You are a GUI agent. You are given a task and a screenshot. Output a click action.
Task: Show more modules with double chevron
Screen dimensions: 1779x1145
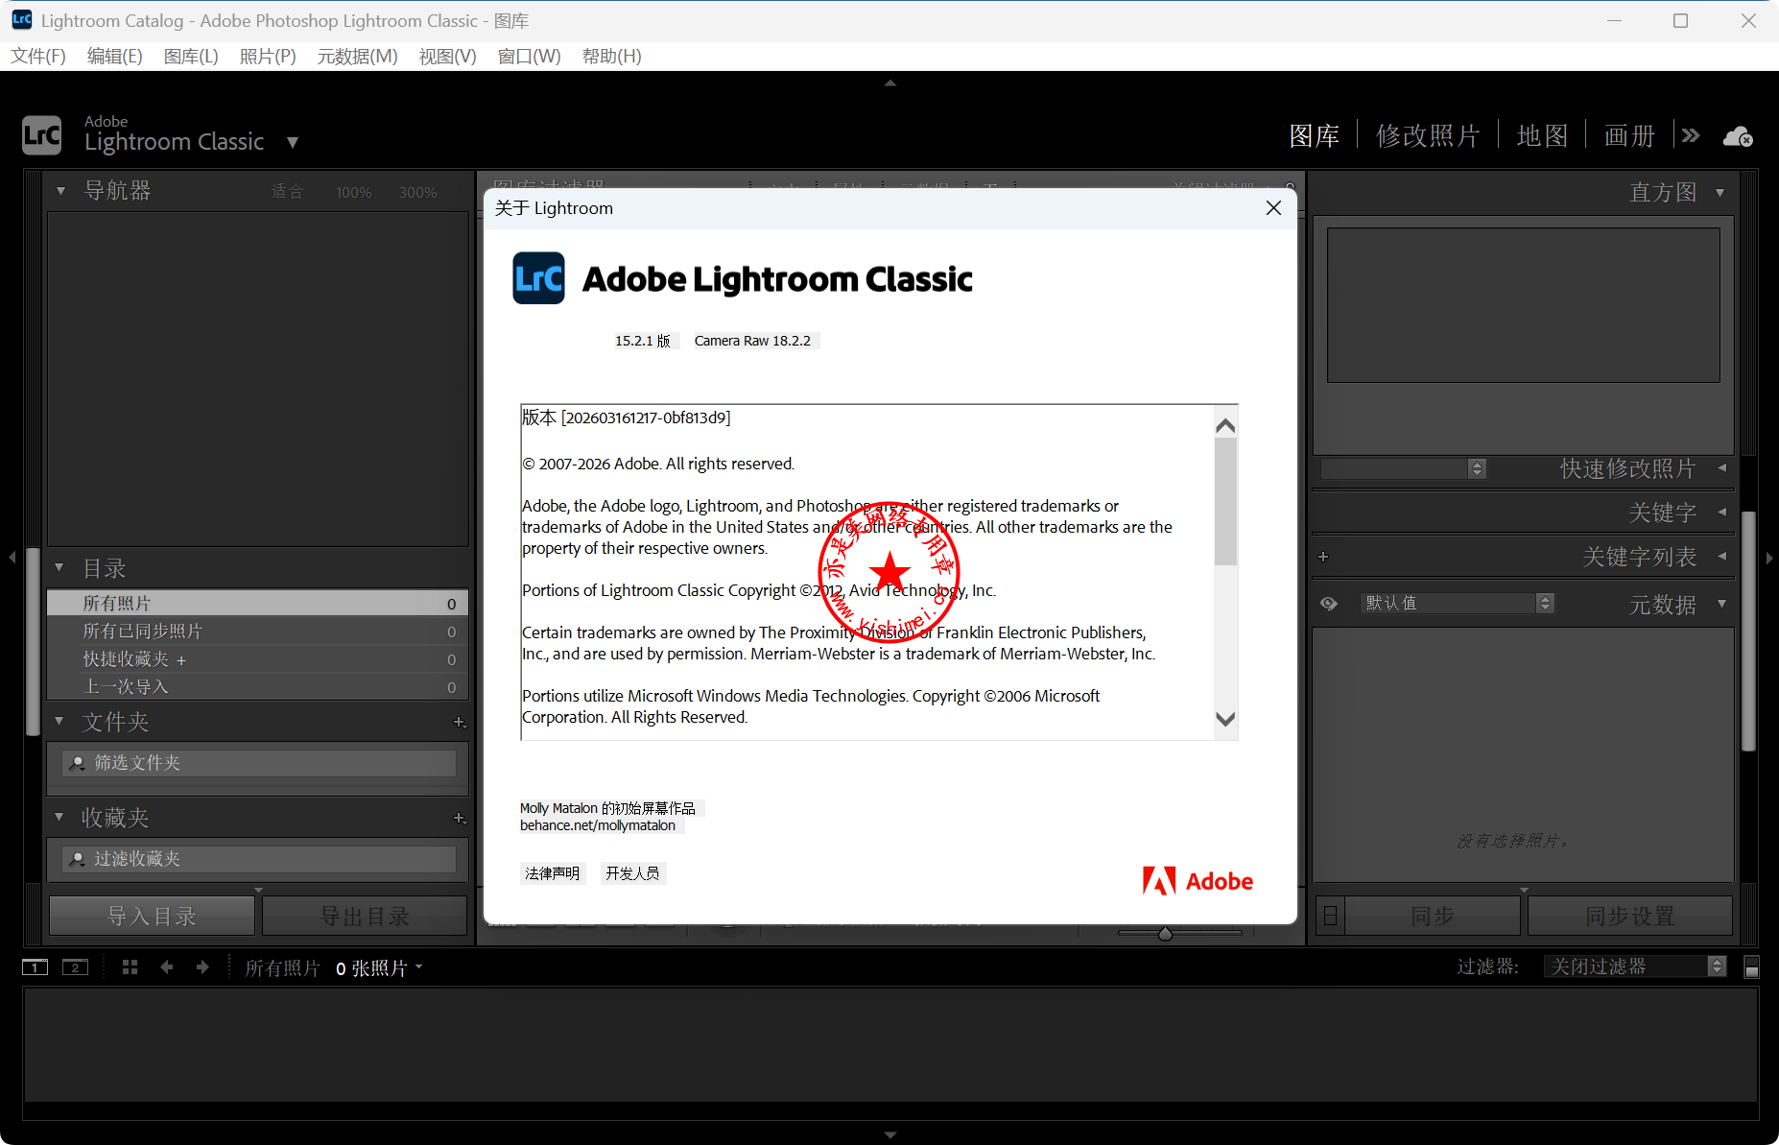(1691, 135)
